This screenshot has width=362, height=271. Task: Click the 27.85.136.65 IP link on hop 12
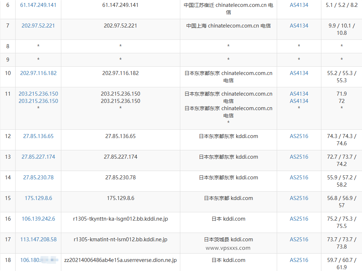(x=38, y=136)
